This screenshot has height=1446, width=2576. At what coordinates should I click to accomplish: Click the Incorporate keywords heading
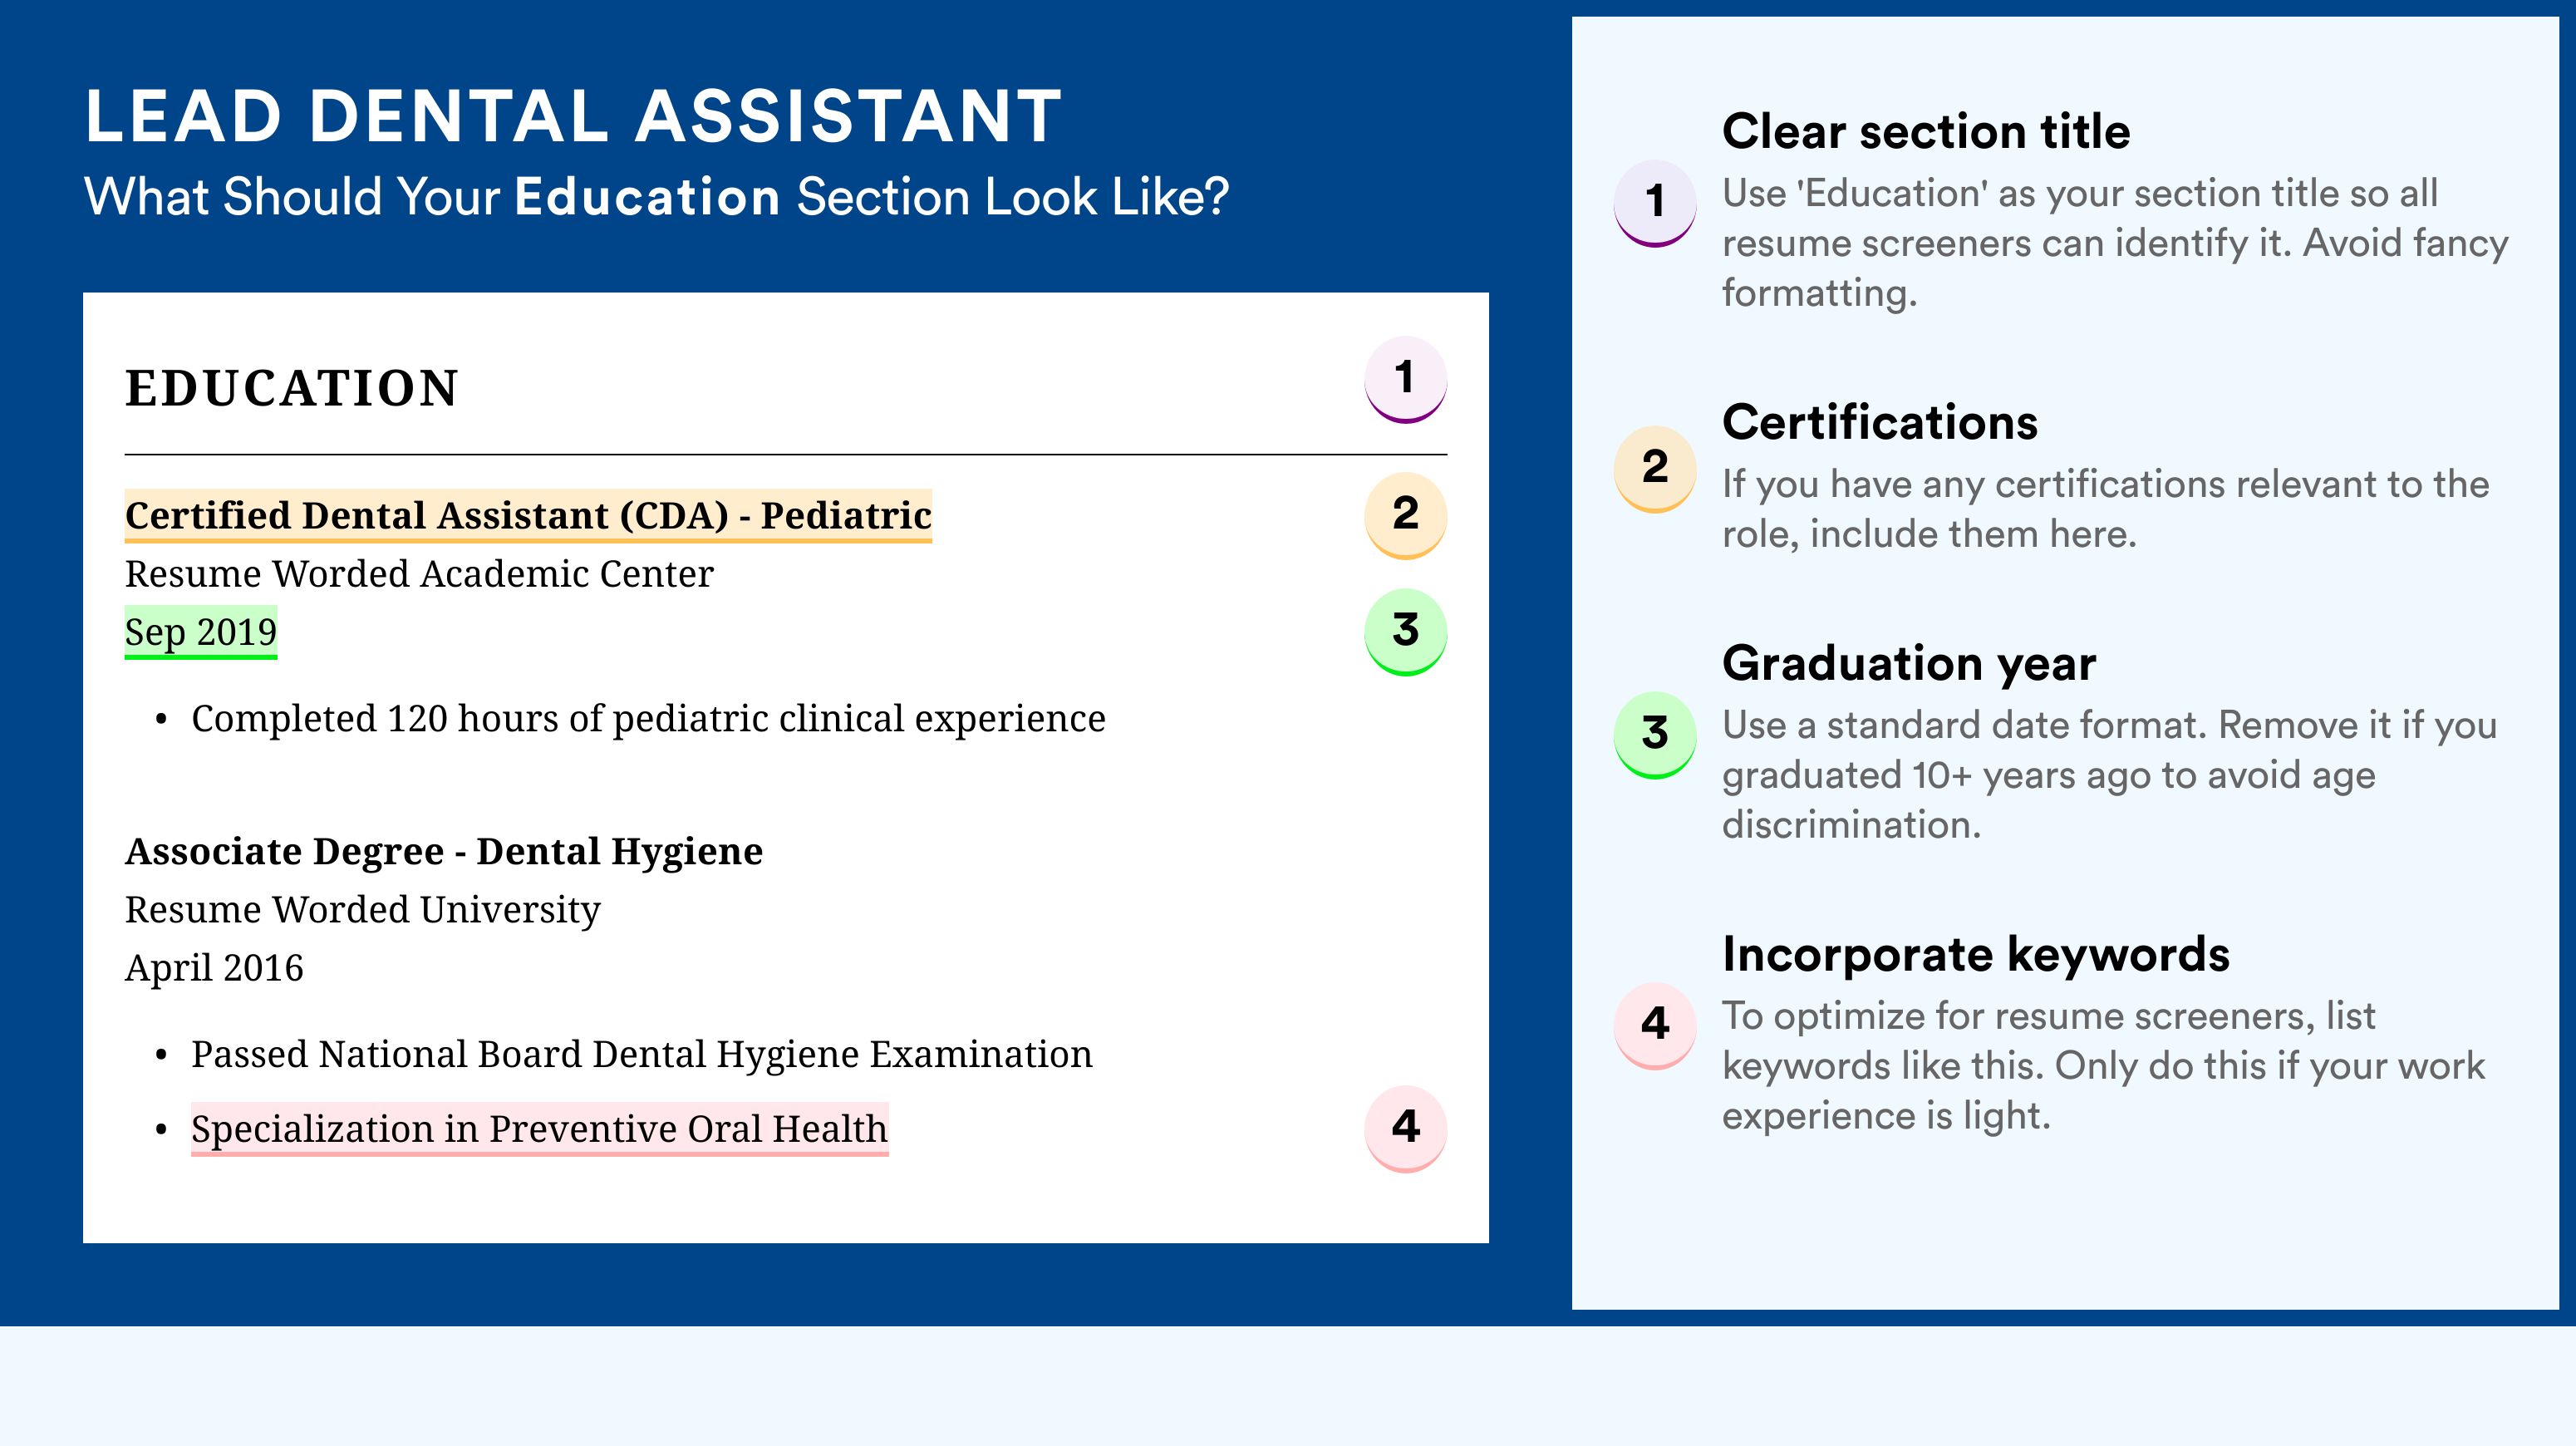pyautogui.click(x=1976, y=954)
